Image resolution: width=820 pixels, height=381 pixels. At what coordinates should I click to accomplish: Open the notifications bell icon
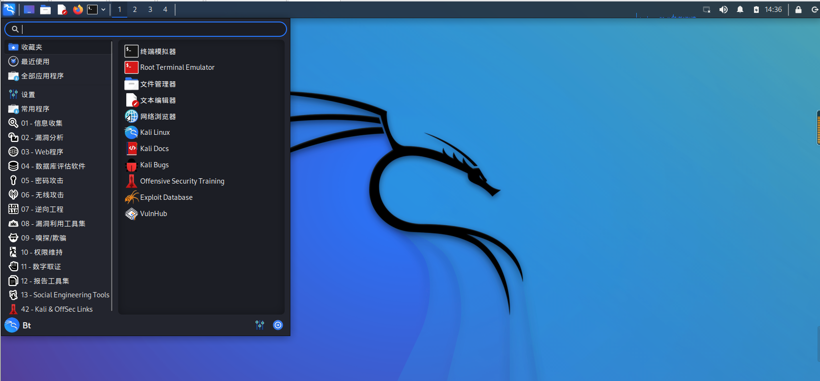click(x=740, y=10)
